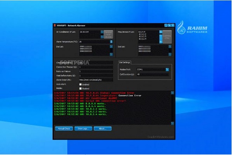Click the Wait before Retry field
This screenshot has width=232, height=155.
click(96, 76)
